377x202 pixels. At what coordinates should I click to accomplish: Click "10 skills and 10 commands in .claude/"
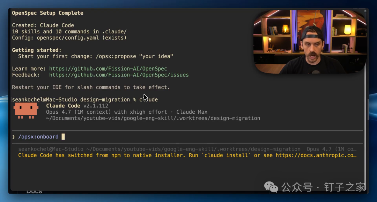tap(69, 32)
